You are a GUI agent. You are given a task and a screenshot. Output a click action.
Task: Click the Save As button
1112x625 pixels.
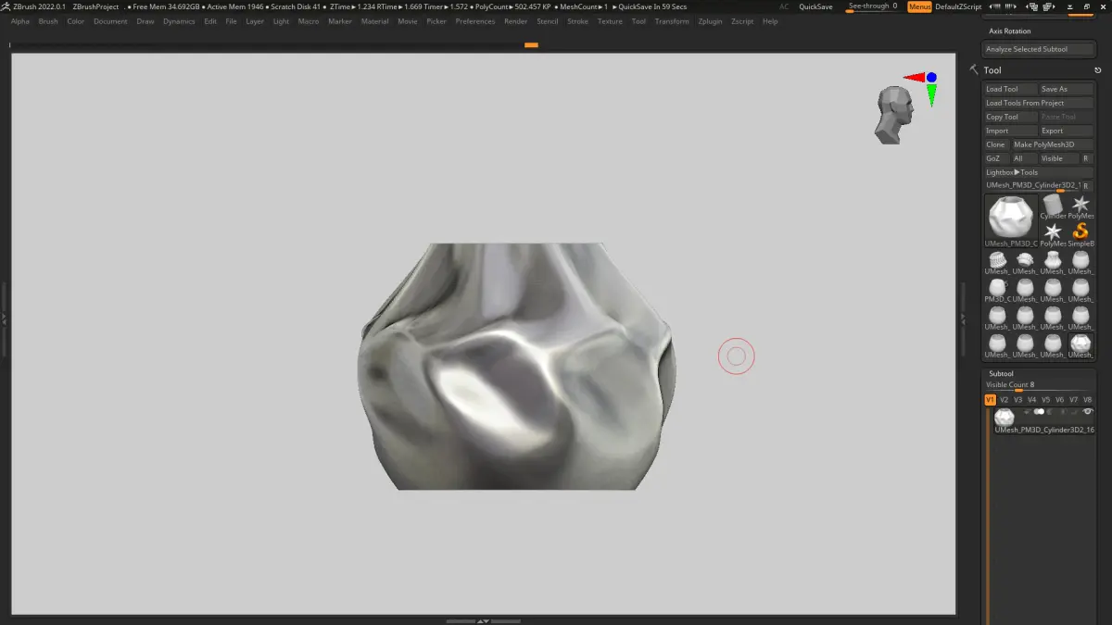[1067, 89]
